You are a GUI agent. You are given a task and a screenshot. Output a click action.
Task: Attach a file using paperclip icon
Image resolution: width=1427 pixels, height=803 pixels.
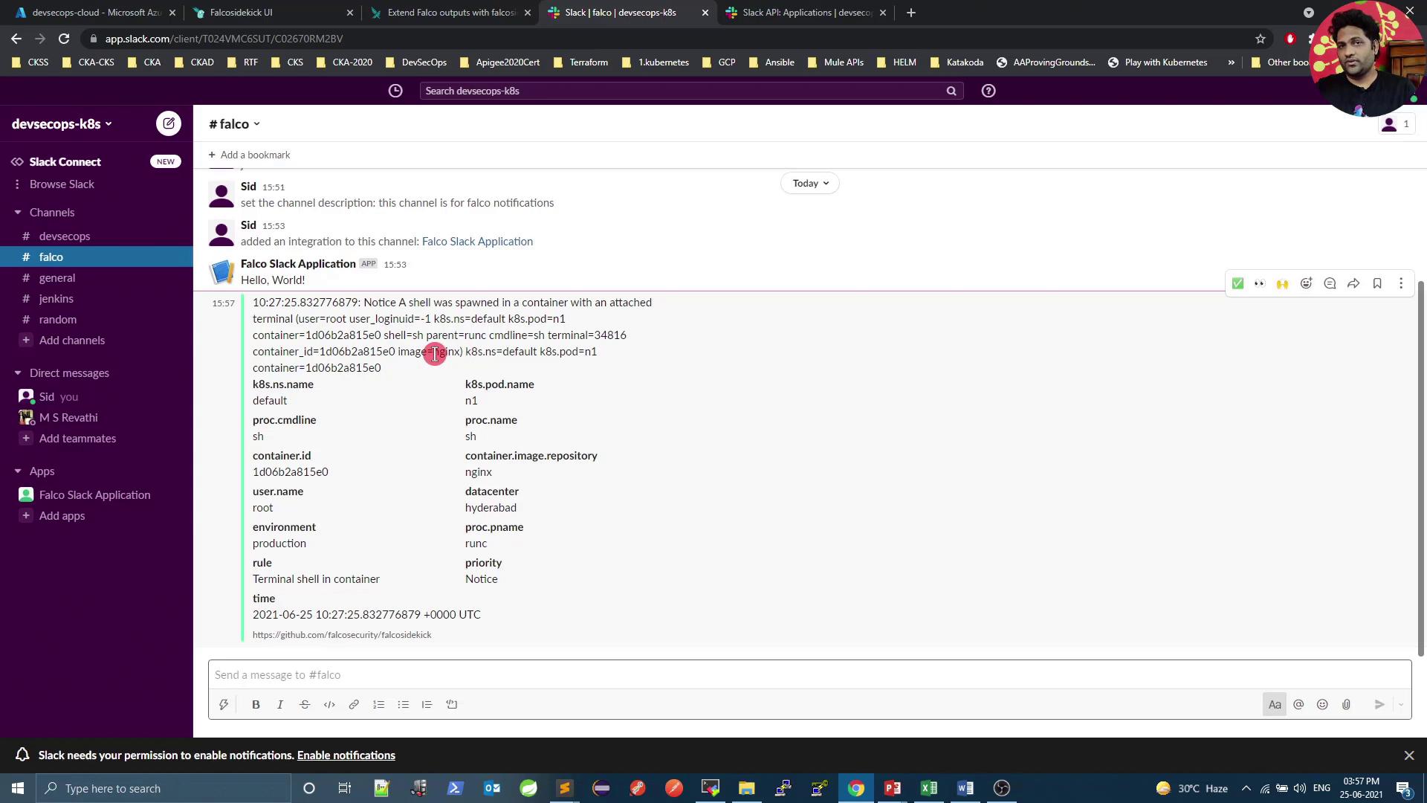(x=1346, y=704)
